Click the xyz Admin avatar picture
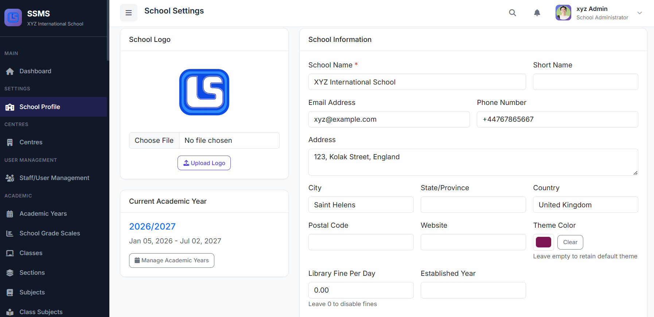This screenshot has width=654, height=317. [563, 13]
